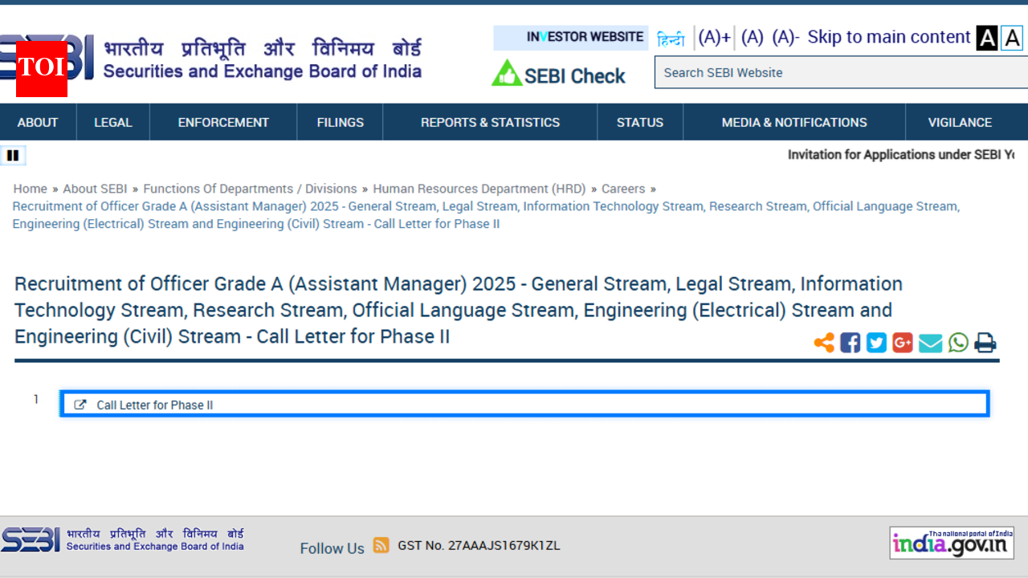
Task: Pause the scrolling announcement ticker
Action: (13, 155)
